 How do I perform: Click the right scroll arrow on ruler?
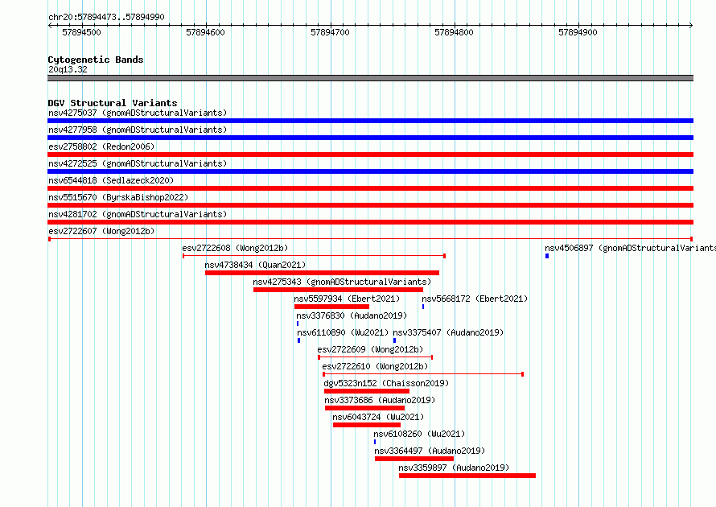[691, 26]
